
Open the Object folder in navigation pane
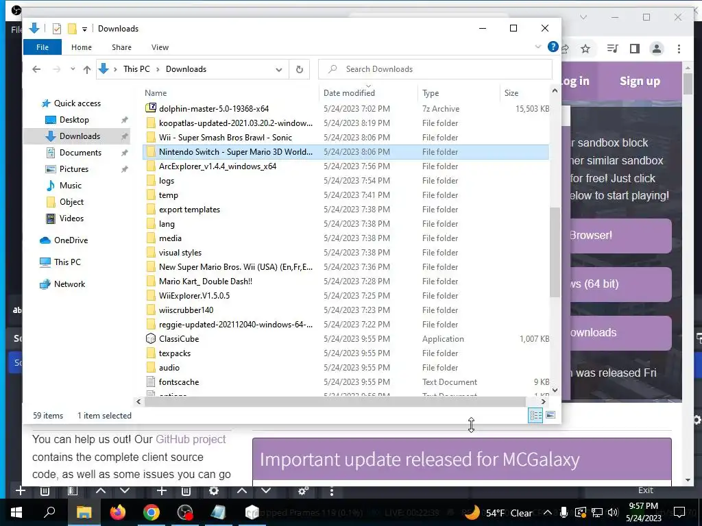71,202
